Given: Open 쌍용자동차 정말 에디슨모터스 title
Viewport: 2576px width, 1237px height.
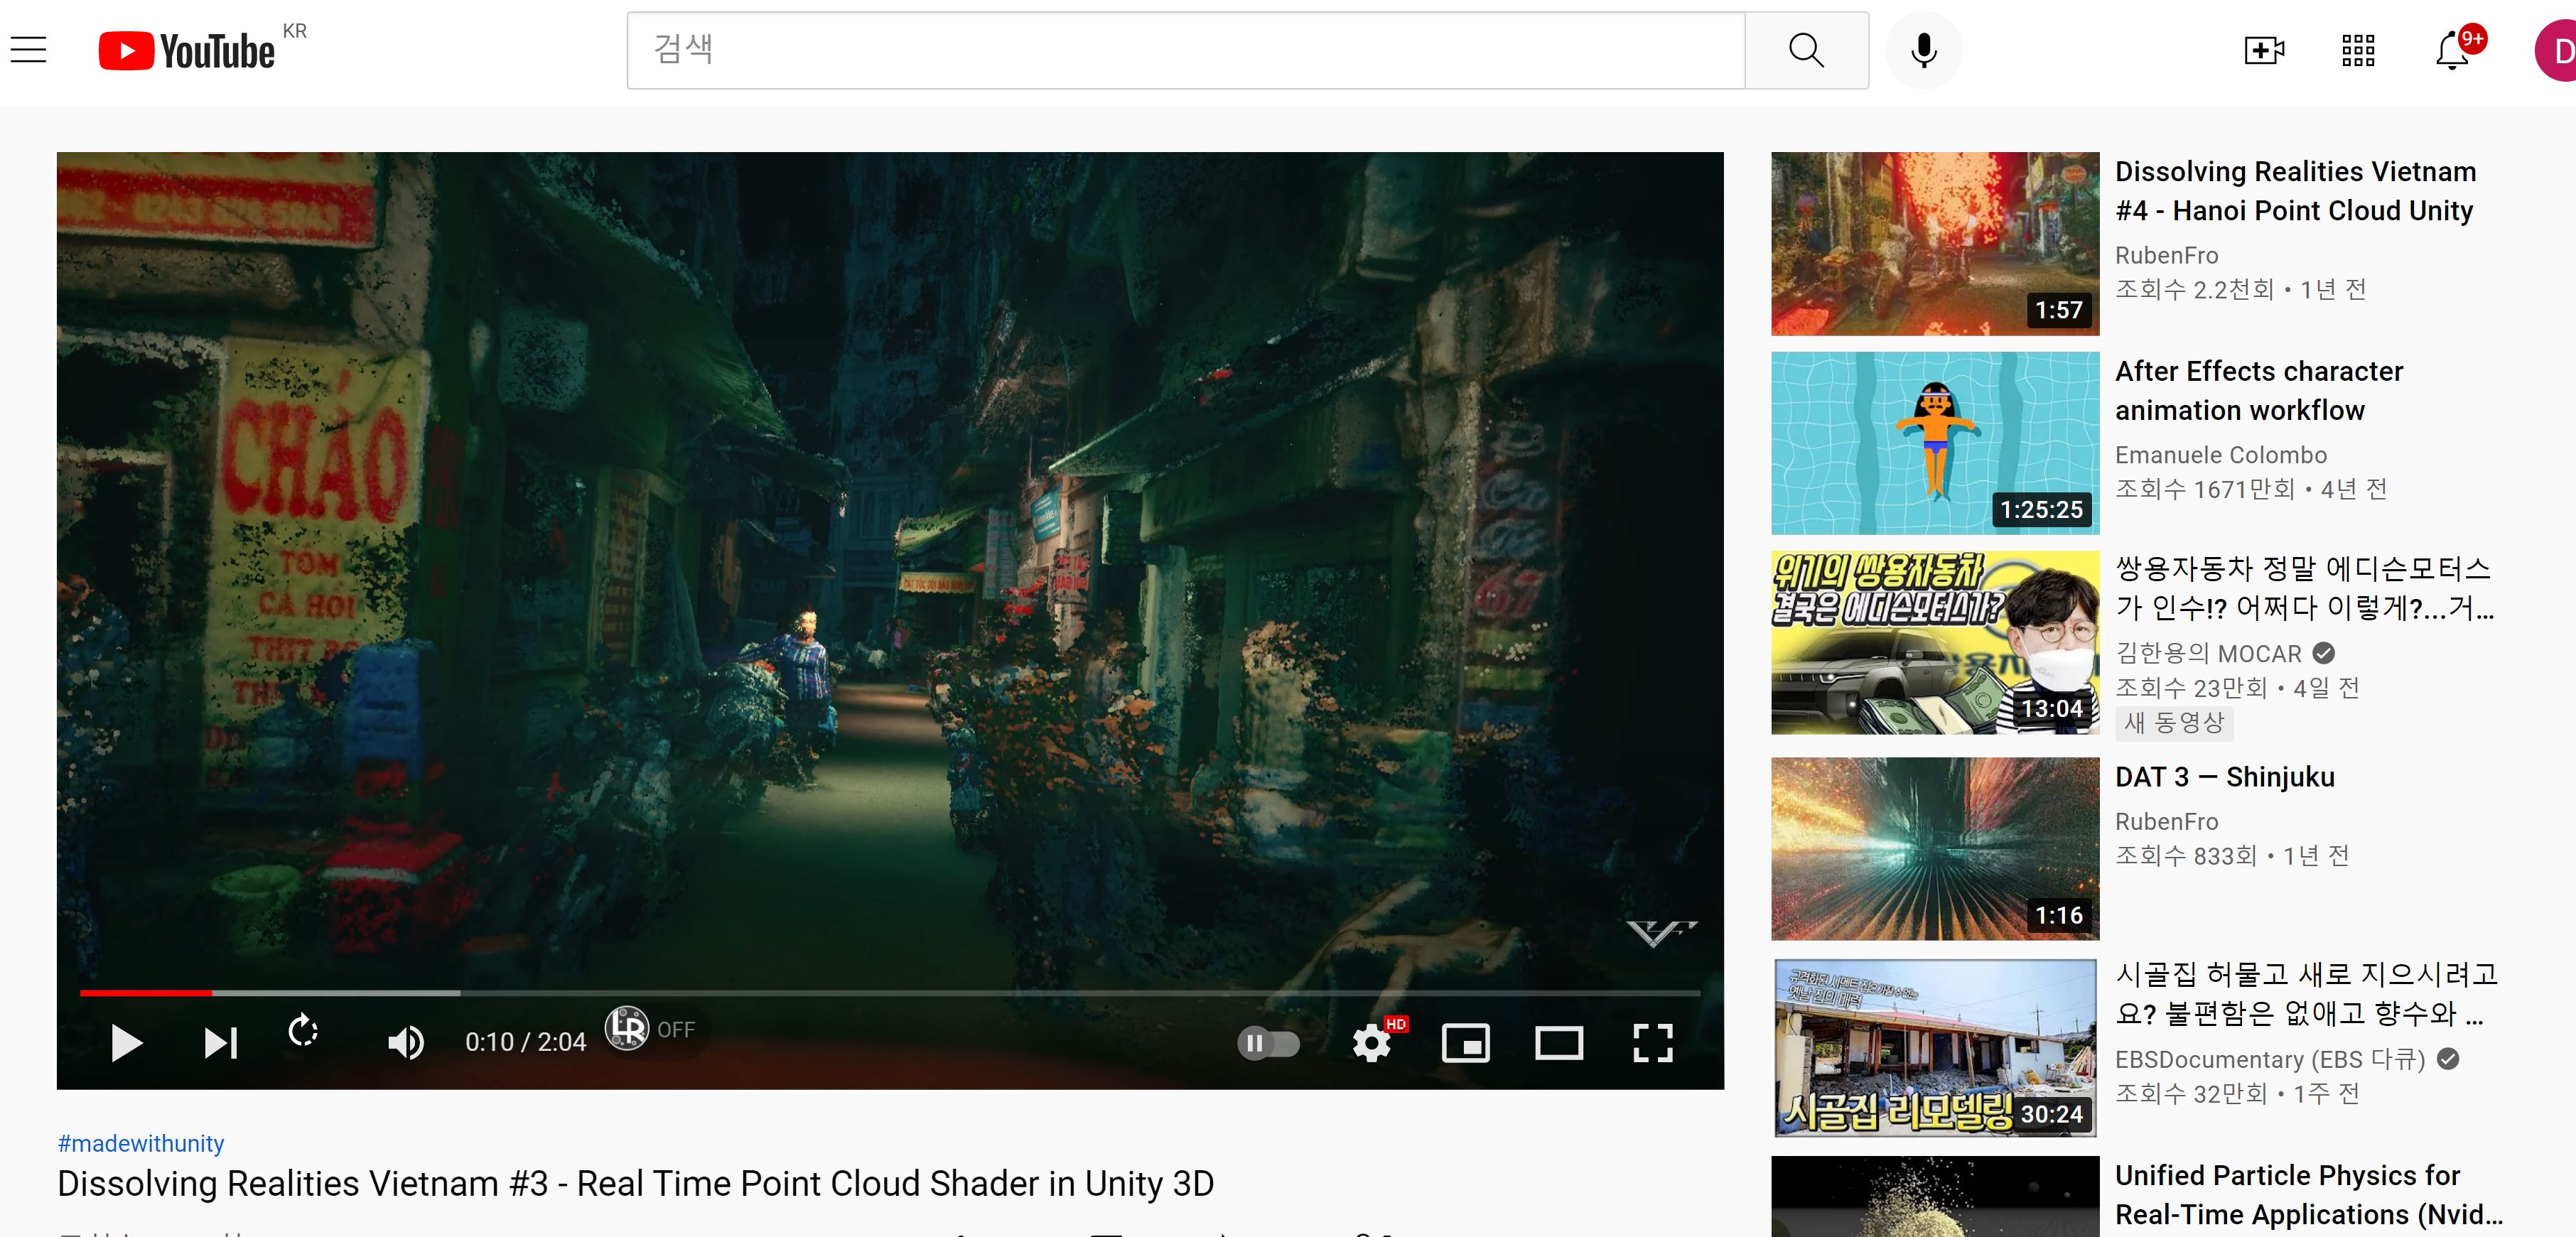Looking at the screenshot, I should click(2304, 588).
